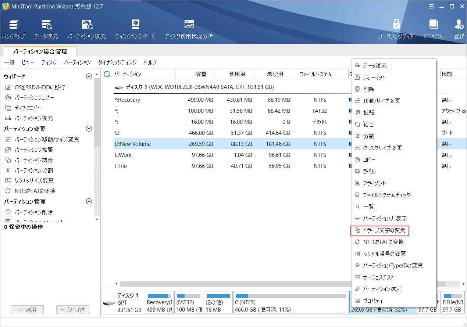Viewport: 467px width, 327px height.
Task: Click パーティションTypeIDの変更 in the context menu
Action: click(x=394, y=266)
